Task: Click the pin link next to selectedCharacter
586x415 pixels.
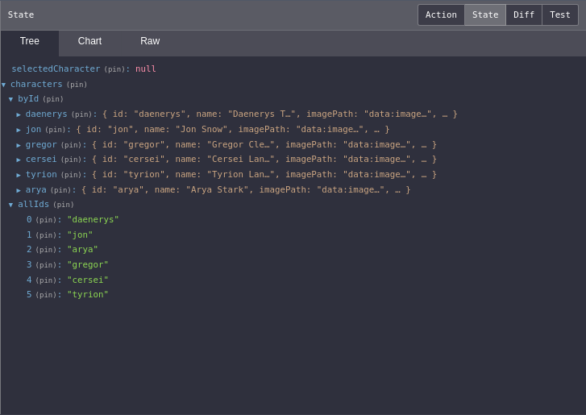Action: [116, 69]
